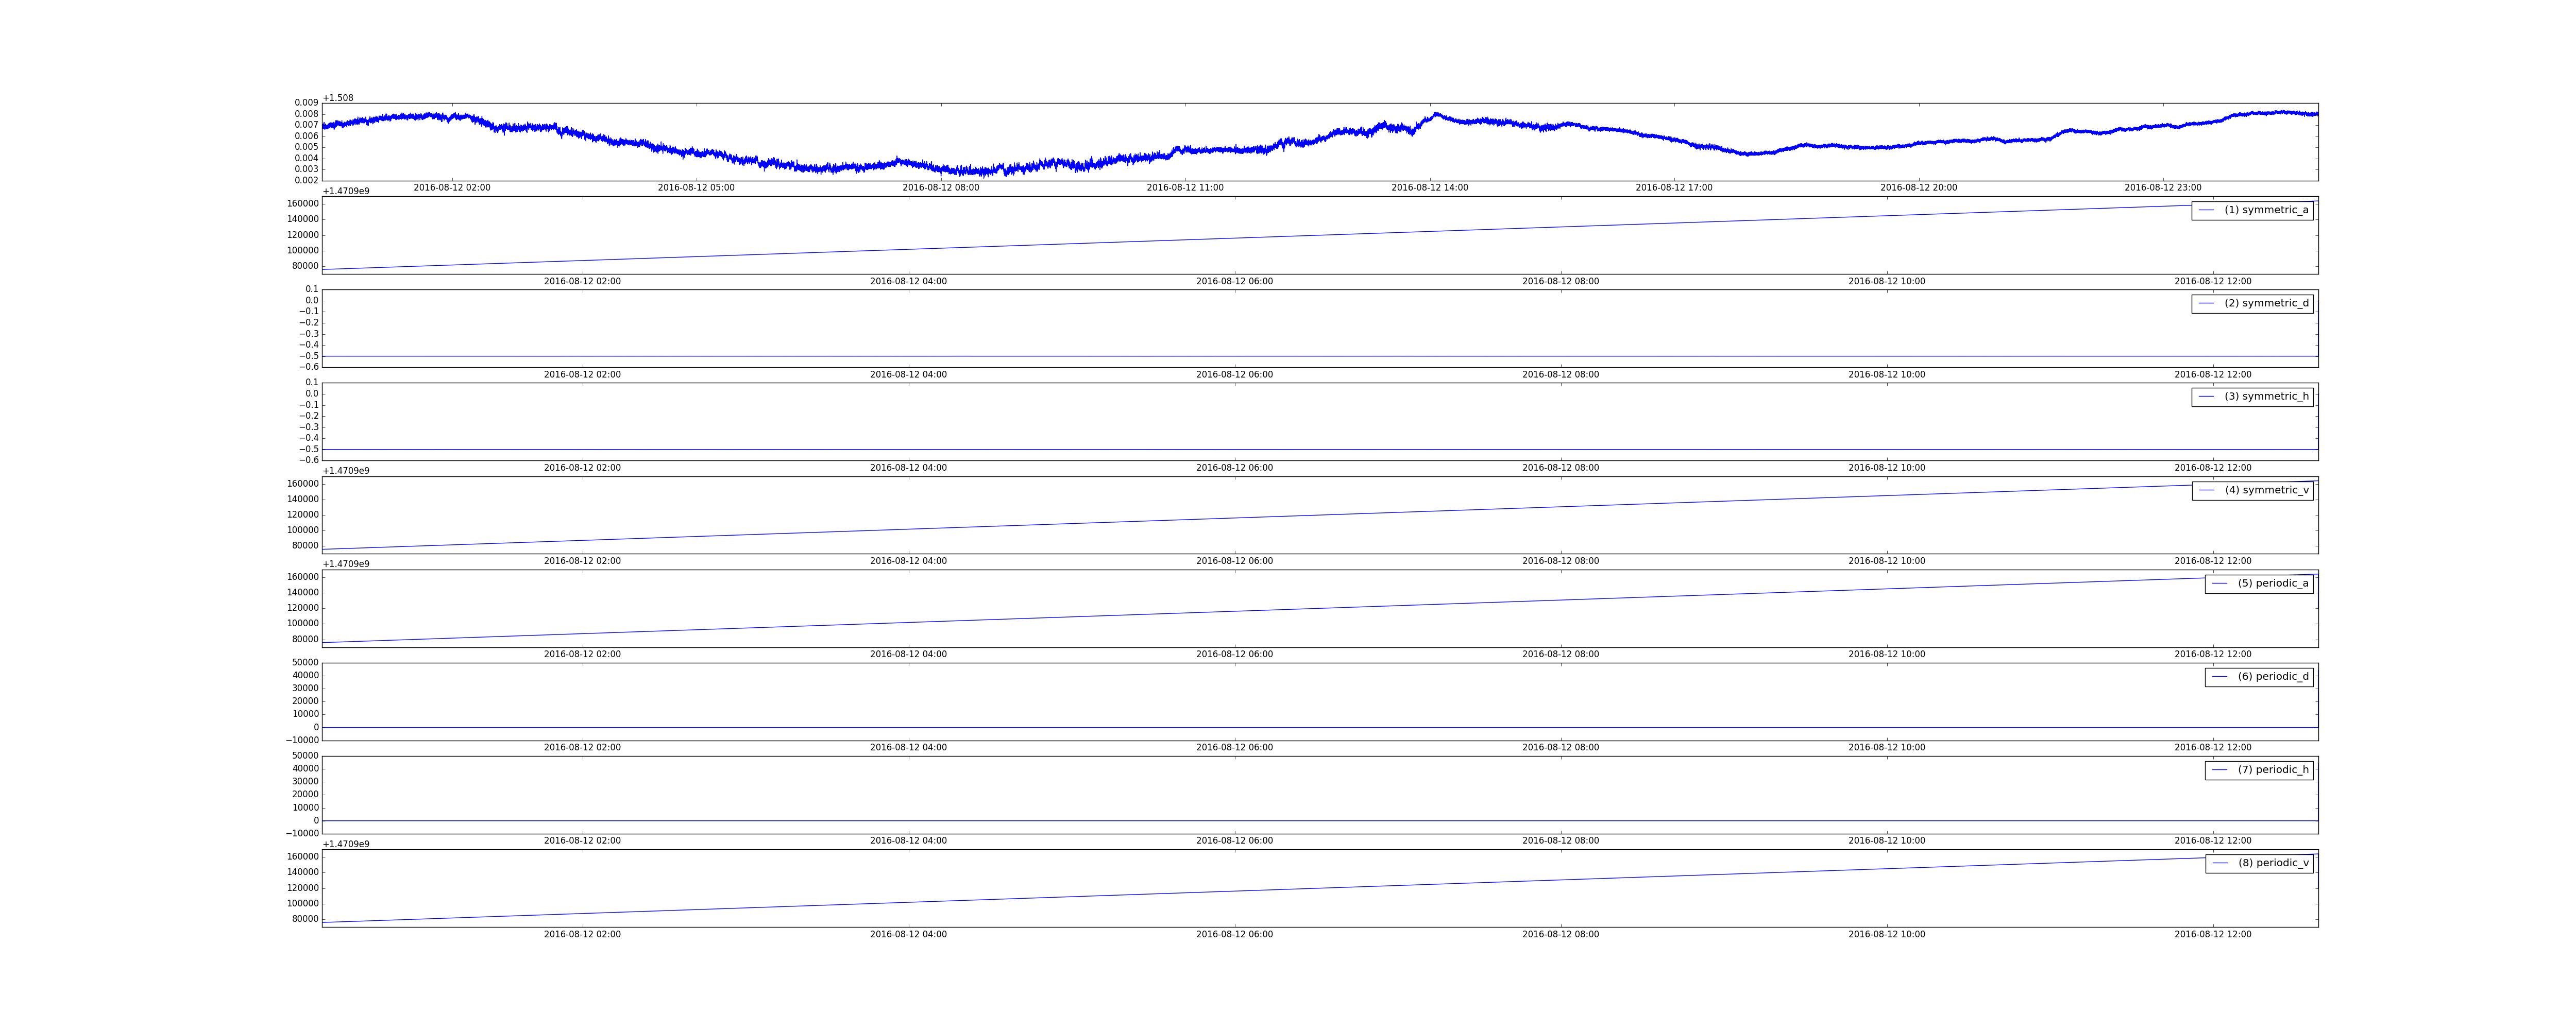Click "2016-08-12 04:00" tick below symmetric_a plot
Screen dimensions: 2576x1030
tap(908, 282)
